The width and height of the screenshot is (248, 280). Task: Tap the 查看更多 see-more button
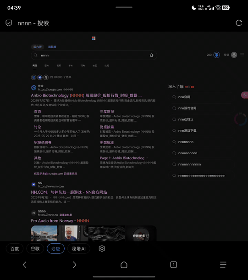[141, 236]
